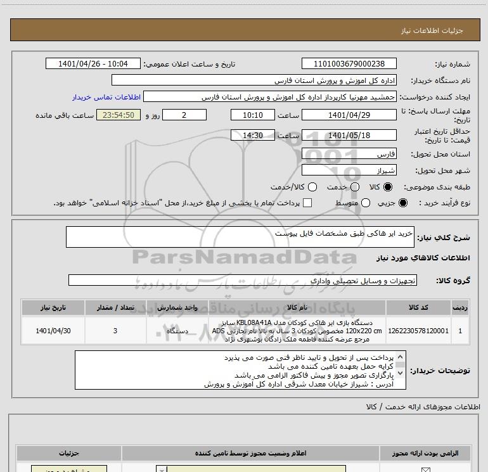
Task: Click the اعلام وضعیت مجوز column header
Action: [250, 454]
